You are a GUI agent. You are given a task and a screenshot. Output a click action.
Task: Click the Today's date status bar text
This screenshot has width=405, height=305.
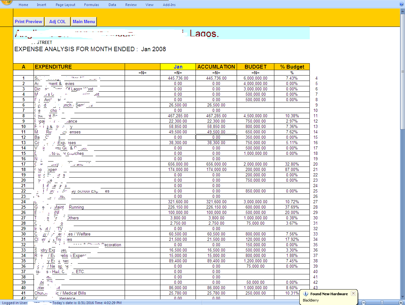click(87, 303)
